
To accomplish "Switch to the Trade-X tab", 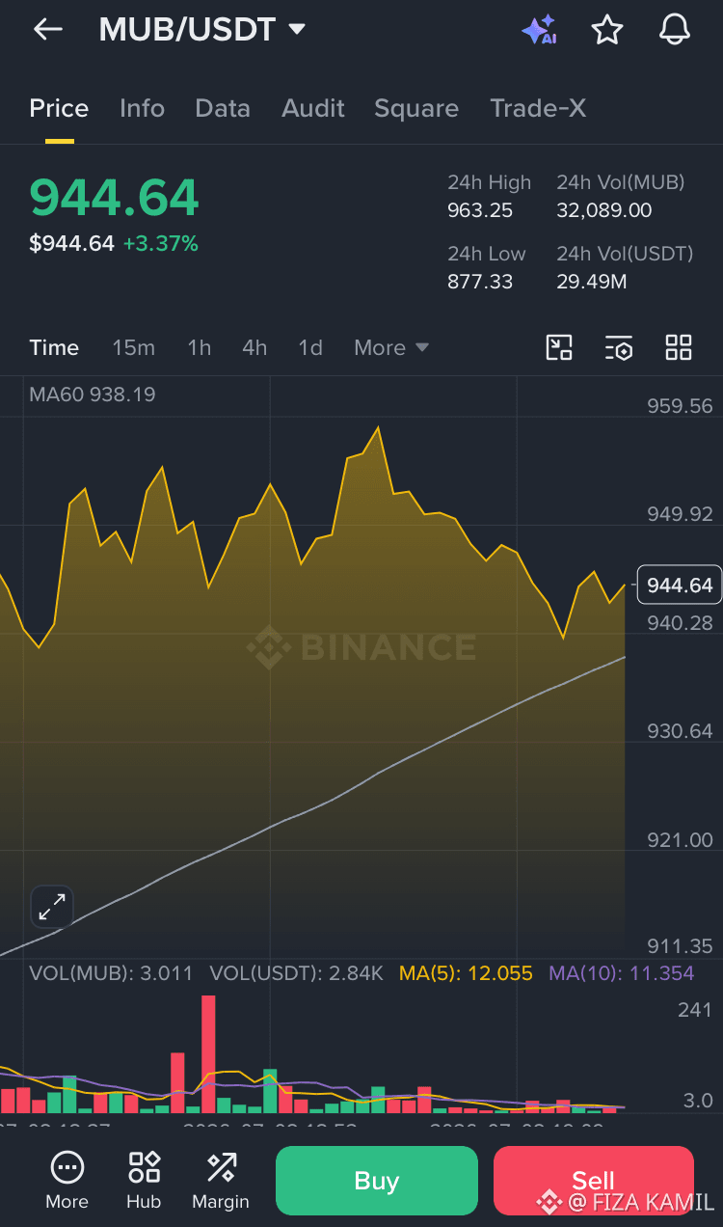I will click(x=538, y=108).
